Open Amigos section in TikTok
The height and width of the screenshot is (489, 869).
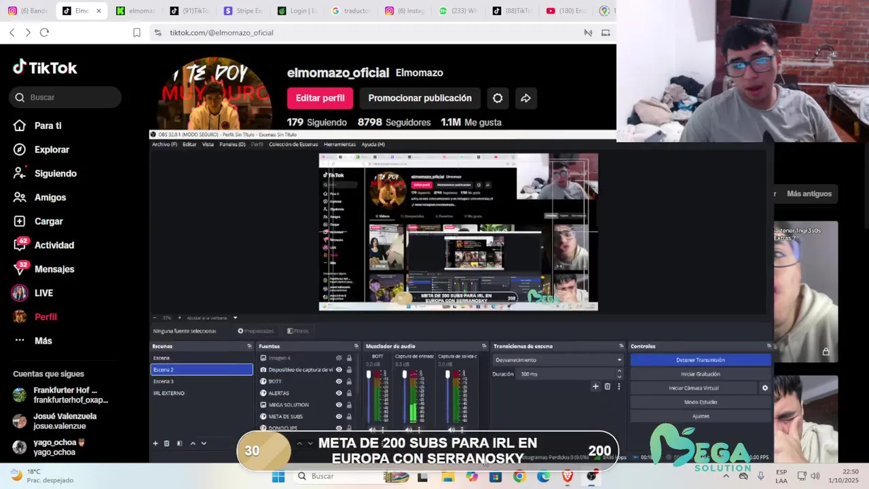click(40, 197)
